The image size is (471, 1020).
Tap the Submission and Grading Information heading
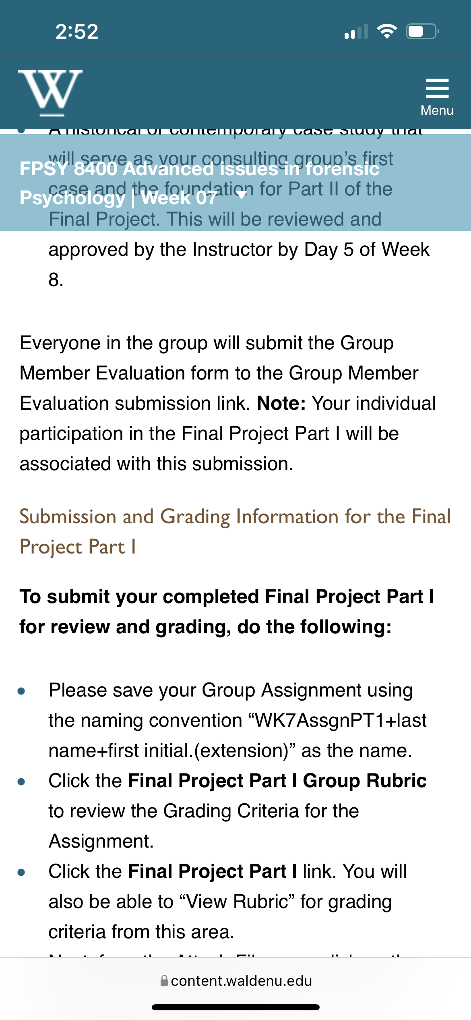coord(235,532)
